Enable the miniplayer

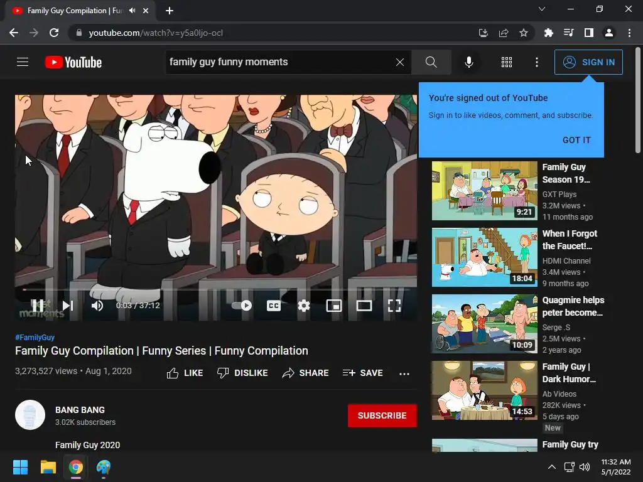(334, 306)
